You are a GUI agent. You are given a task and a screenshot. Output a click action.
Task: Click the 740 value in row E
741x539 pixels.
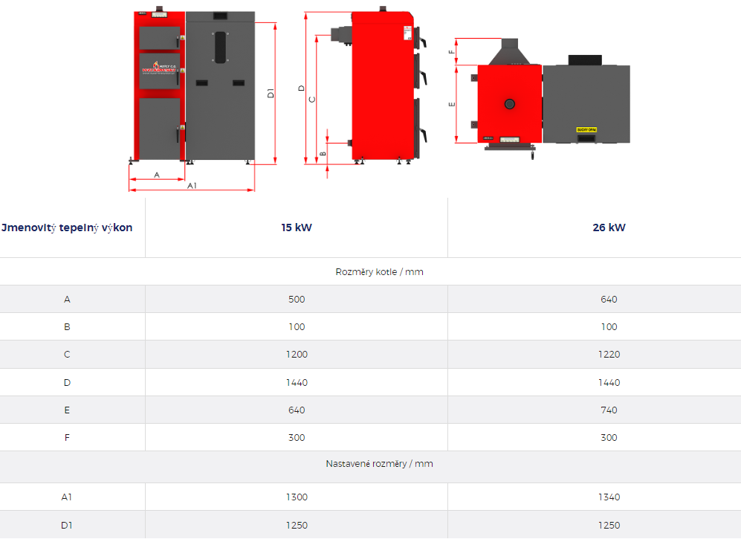click(609, 410)
